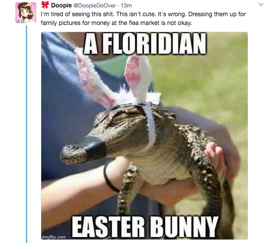This screenshot has height=243, width=278.
Task: Click the EASTER BUNNY caption in the meme
Action: tap(145, 227)
